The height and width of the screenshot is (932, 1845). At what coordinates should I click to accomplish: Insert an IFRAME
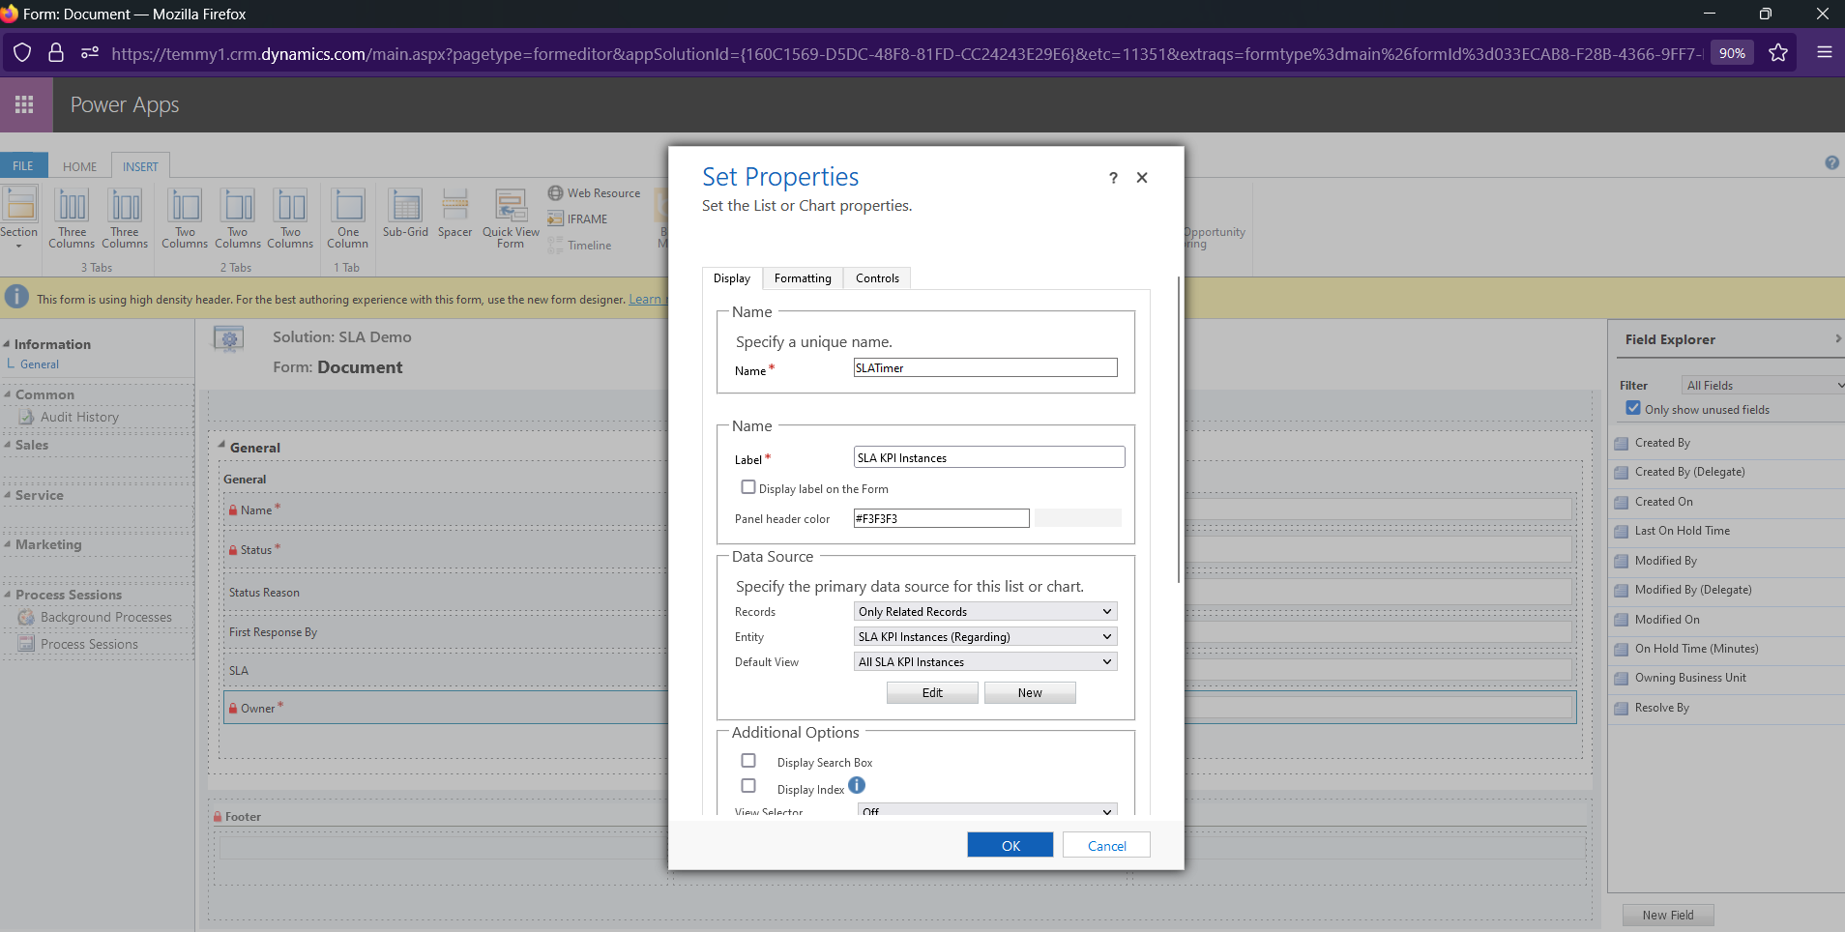click(x=578, y=219)
